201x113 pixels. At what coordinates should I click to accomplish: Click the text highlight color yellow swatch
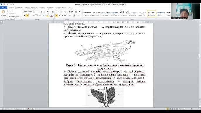(47, 16)
